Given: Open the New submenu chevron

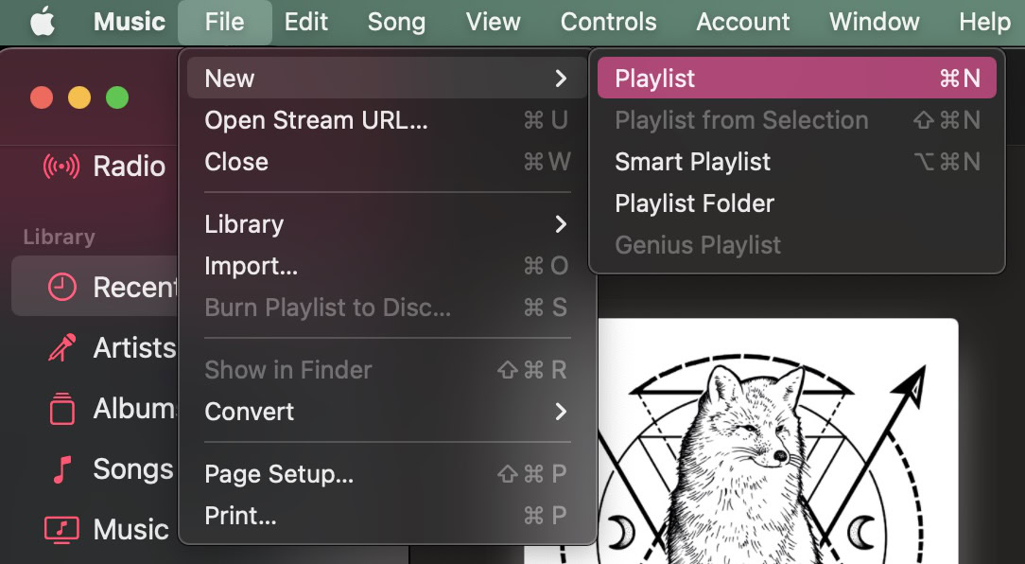Looking at the screenshot, I should [x=561, y=79].
